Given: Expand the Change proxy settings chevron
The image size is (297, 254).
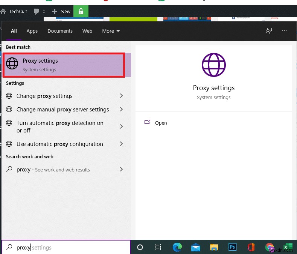Looking at the screenshot, I should point(121,96).
